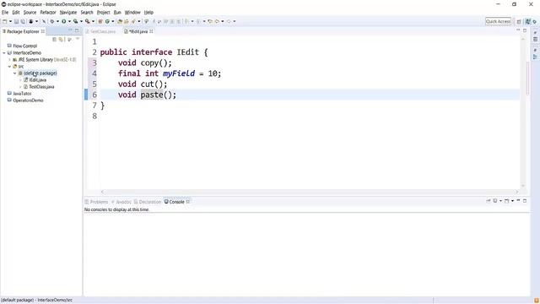Click 'IEdit' in interface declaration
Viewport: 540px width, 304px height.
click(x=188, y=52)
